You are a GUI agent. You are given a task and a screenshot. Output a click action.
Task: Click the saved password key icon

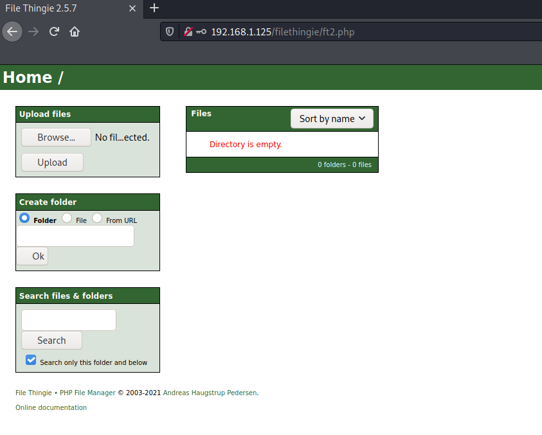(x=201, y=31)
